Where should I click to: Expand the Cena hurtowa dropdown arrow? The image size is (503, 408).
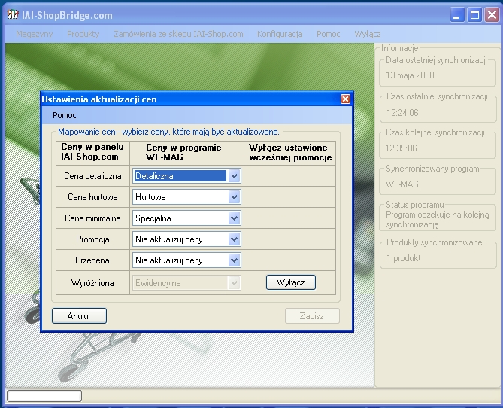pos(234,197)
